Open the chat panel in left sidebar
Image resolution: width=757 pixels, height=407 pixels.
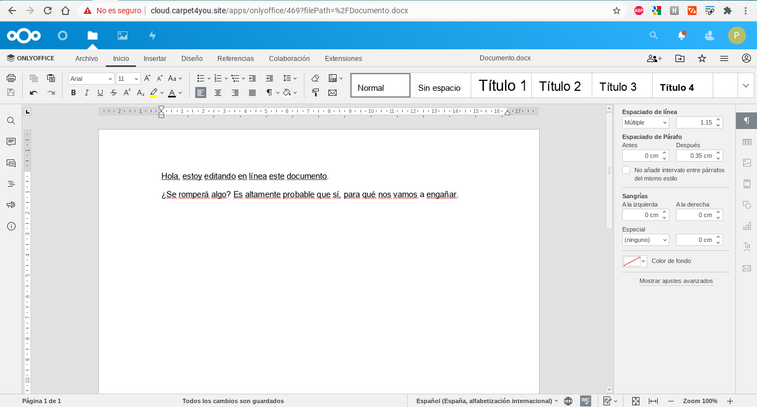[11, 163]
